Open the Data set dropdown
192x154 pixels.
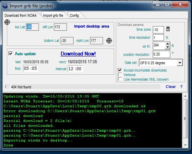[x=180, y=63]
